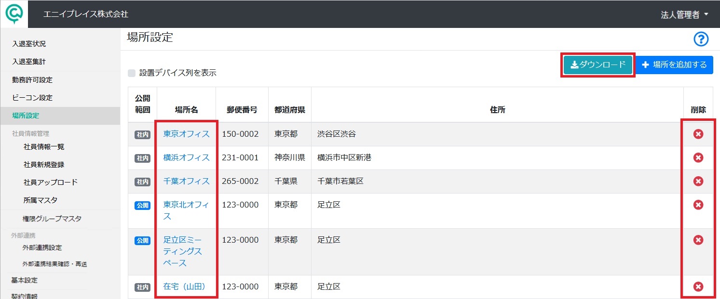Remove the 千葉オフィス entry

click(x=698, y=181)
